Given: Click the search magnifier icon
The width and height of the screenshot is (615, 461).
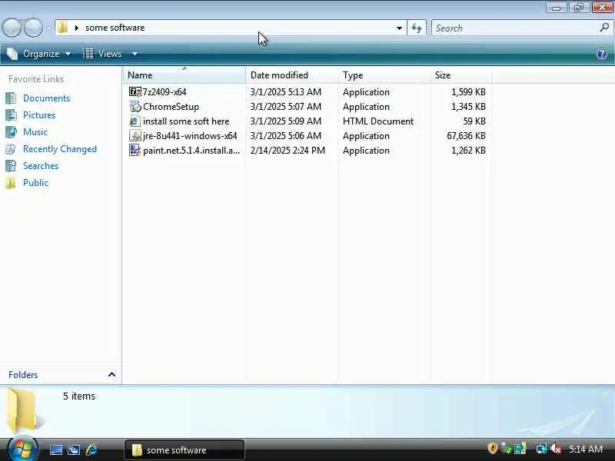Looking at the screenshot, I should point(604,28).
